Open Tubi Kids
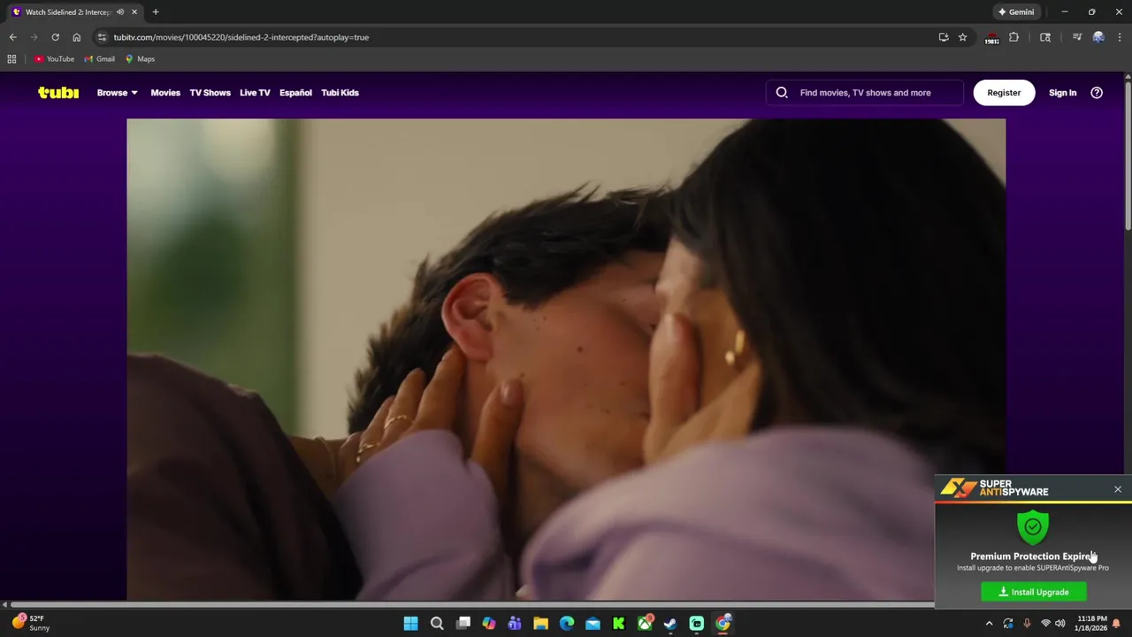This screenshot has width=1132, height=637. click(x=340, y=93)
